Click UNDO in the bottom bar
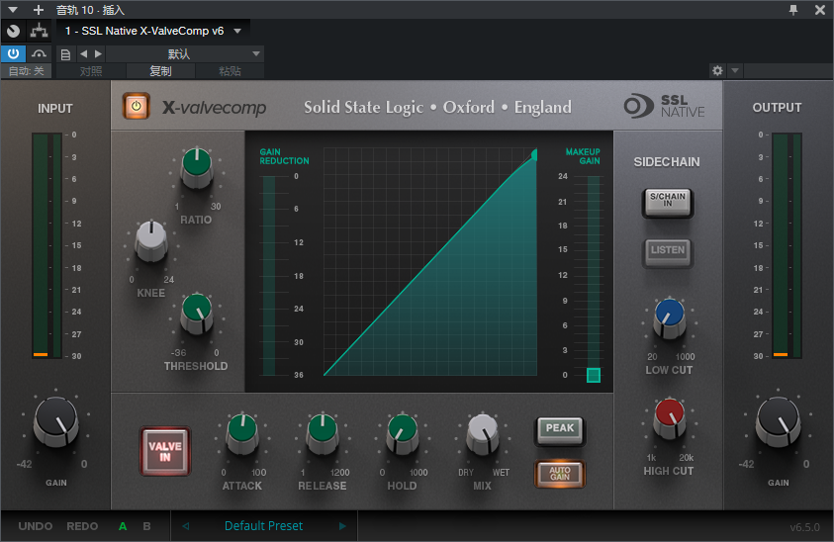The width and height of the screenshot is (834, 542). coord(36,526)
